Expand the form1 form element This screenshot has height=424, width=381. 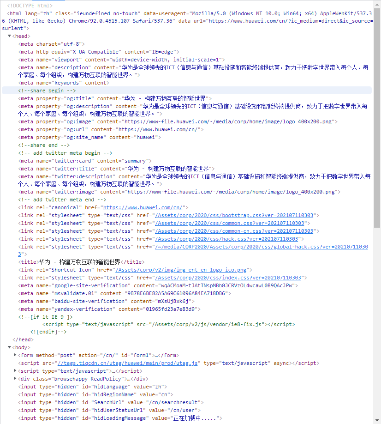pyautogui.click(x=15, y=355)
